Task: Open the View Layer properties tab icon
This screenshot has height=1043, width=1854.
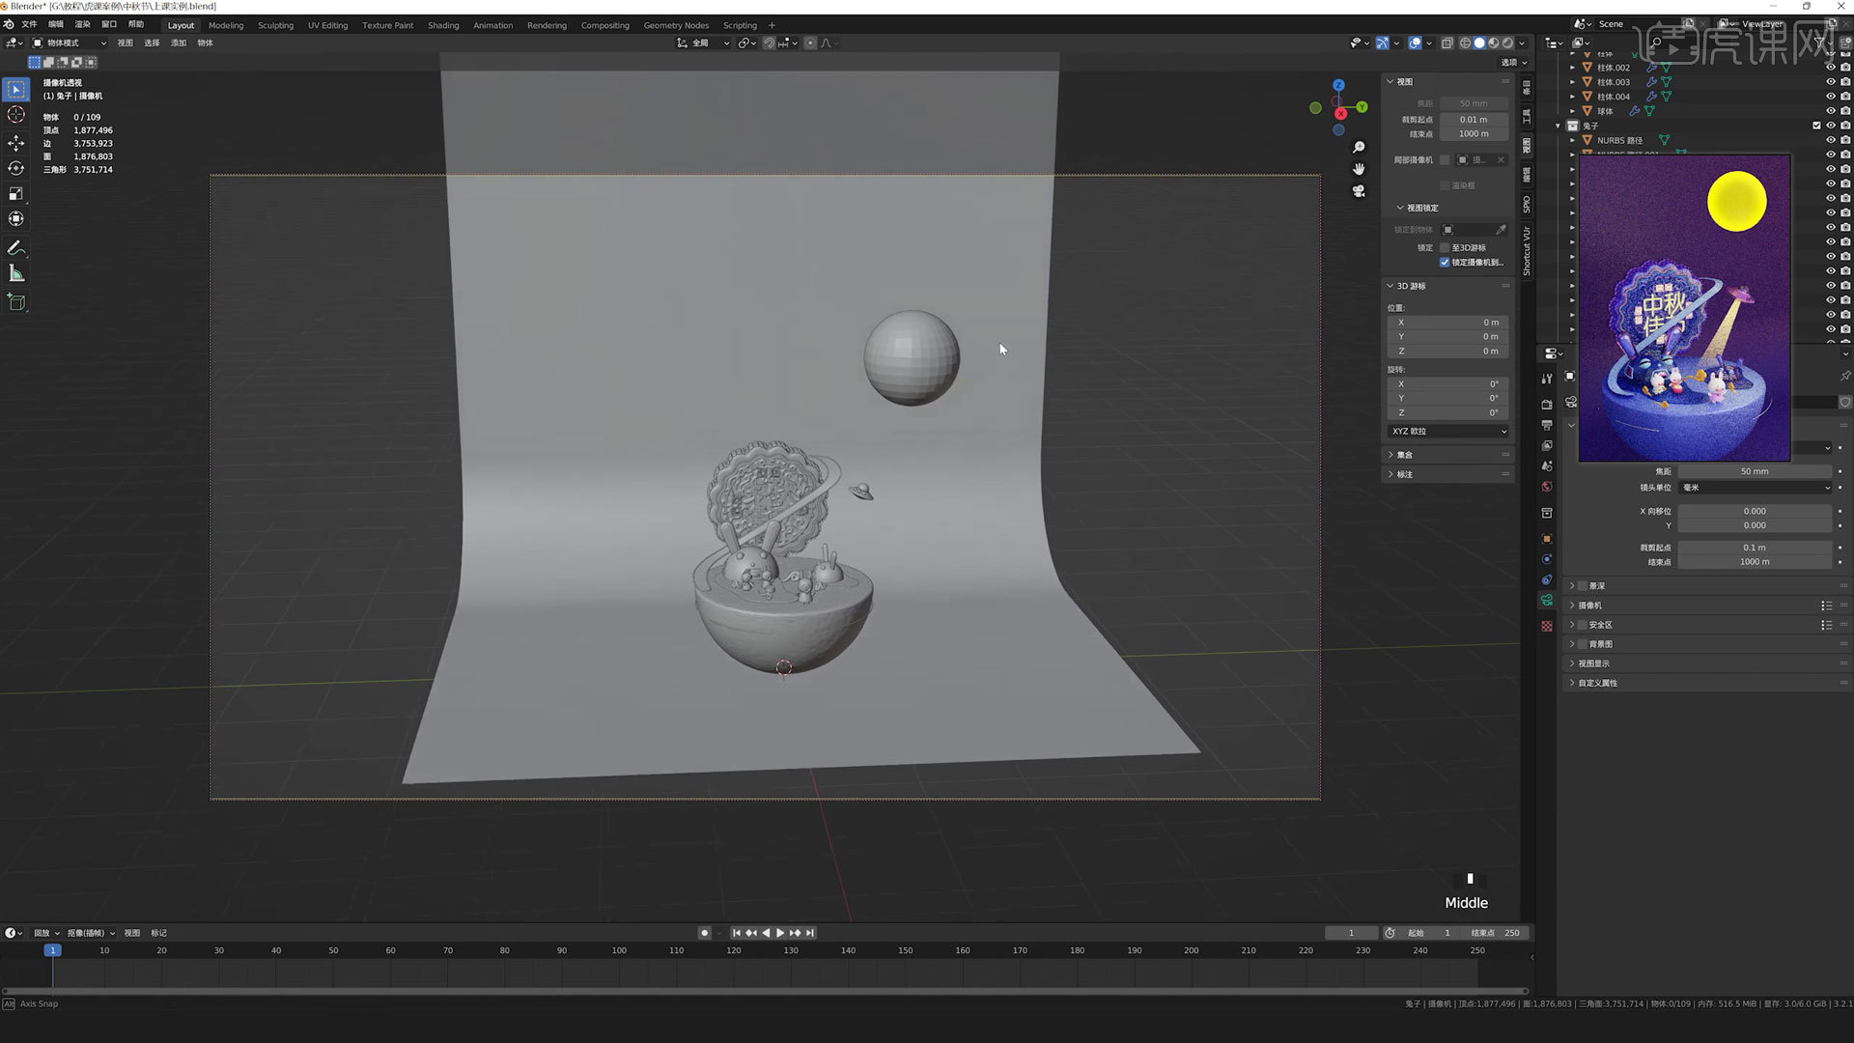Action: (1547, 445)
